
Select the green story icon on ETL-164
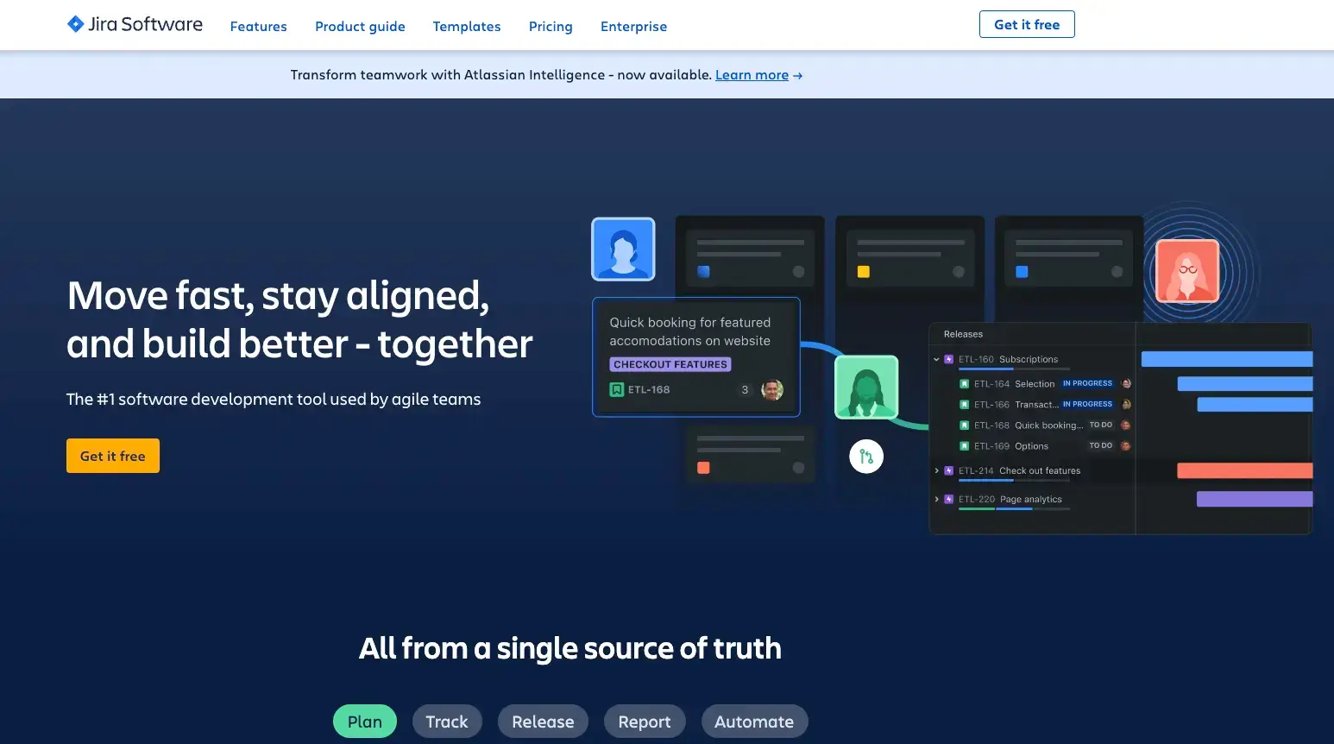coord(964,384)
